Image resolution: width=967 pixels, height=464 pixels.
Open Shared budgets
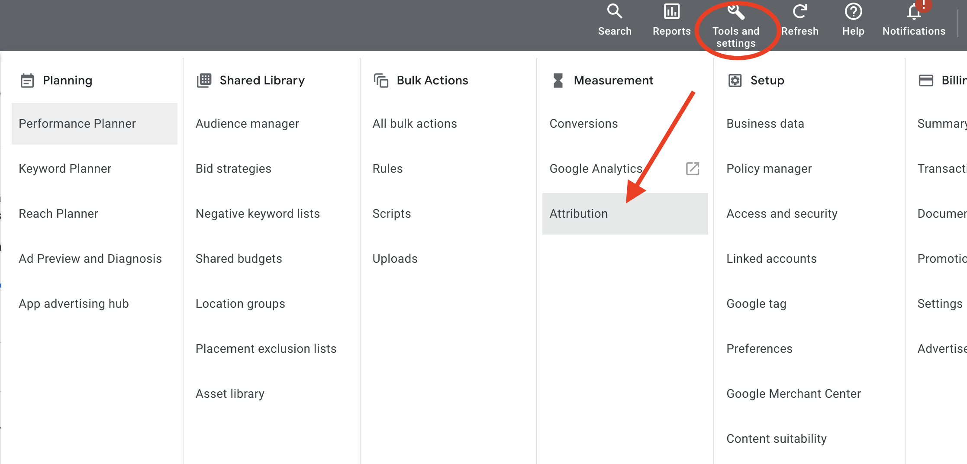pyautogui.click(x=239, y=259)
